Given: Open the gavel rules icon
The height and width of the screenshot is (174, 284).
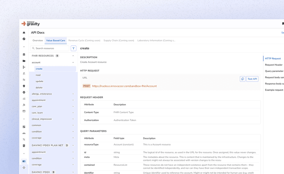Looking at the screenshot, I should 24,73.
